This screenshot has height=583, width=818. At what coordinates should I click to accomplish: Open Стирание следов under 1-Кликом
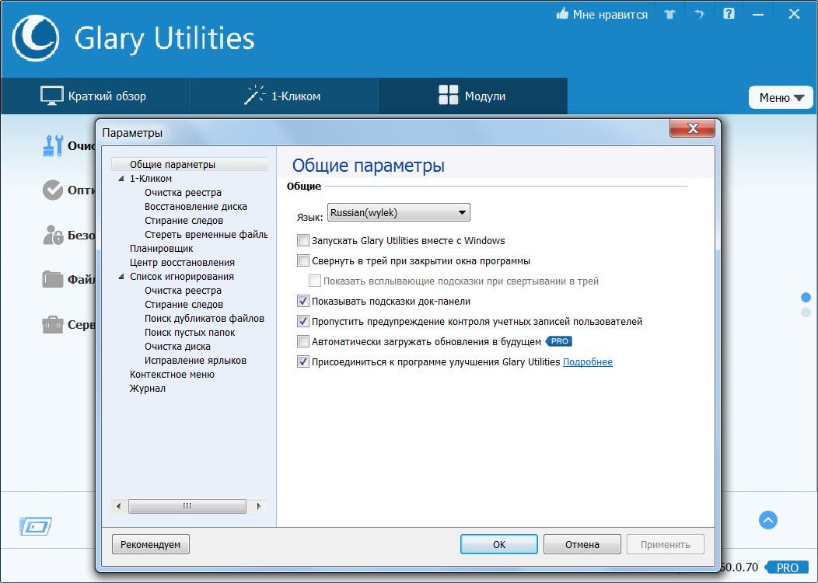(184, 221)
